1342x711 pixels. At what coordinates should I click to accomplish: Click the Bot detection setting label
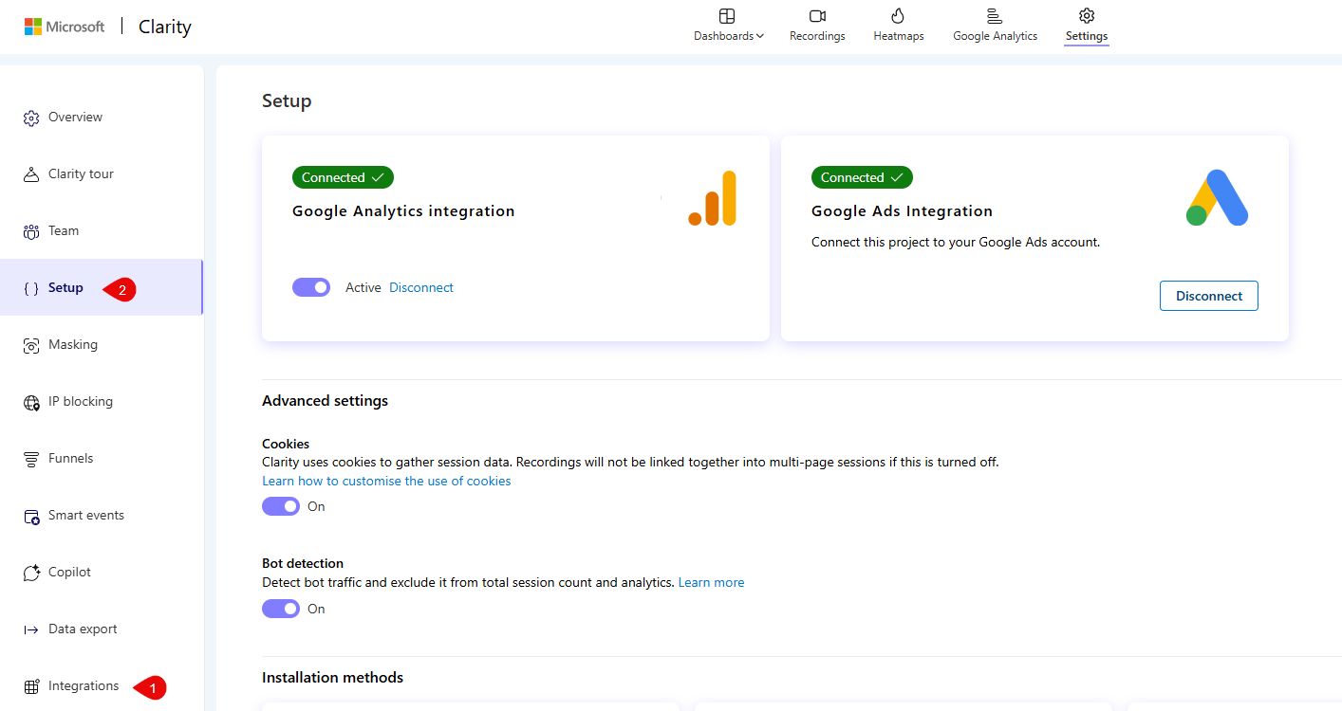[x=303, y=563]
